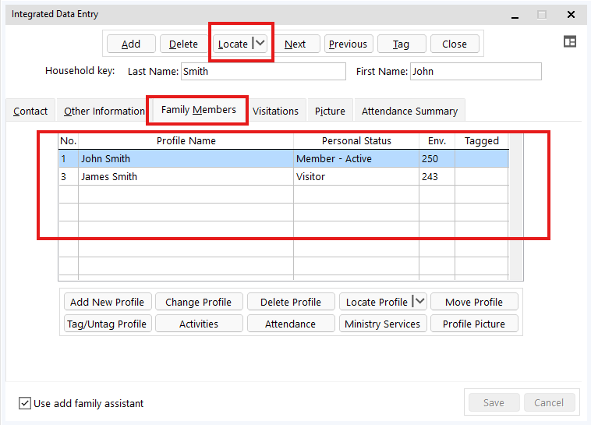Open the Attendance Summary tab

click(409, 111)
